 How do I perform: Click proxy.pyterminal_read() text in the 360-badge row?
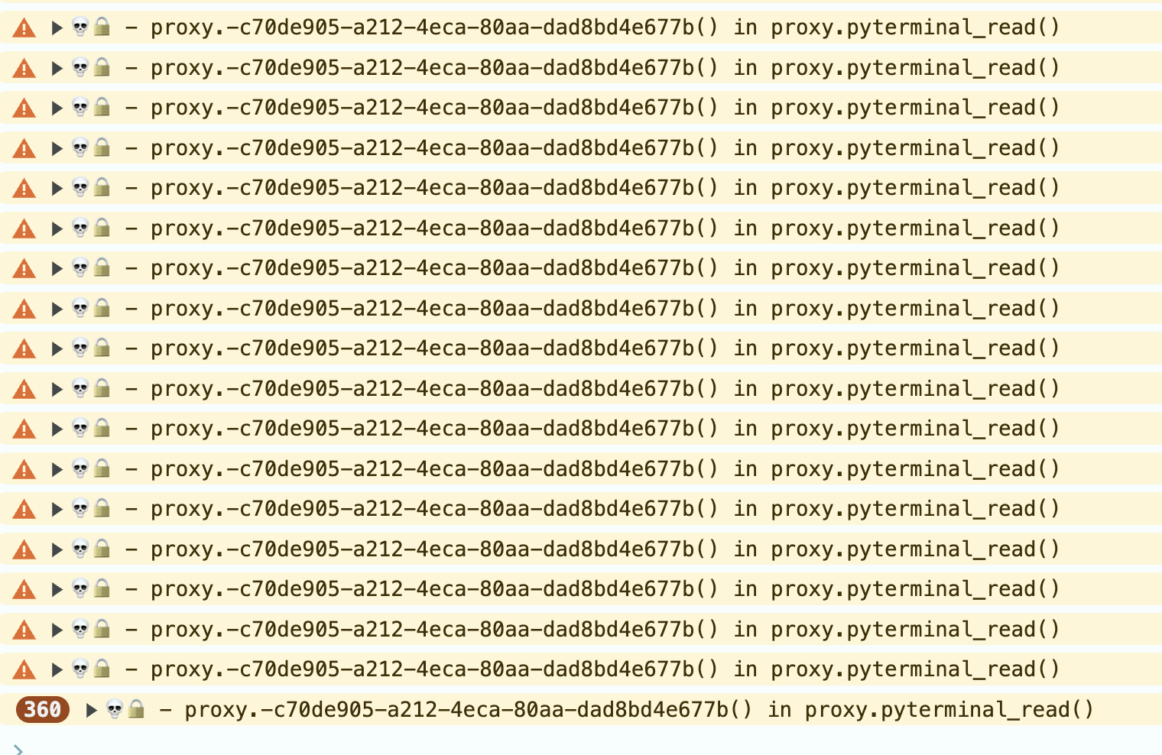949,710
